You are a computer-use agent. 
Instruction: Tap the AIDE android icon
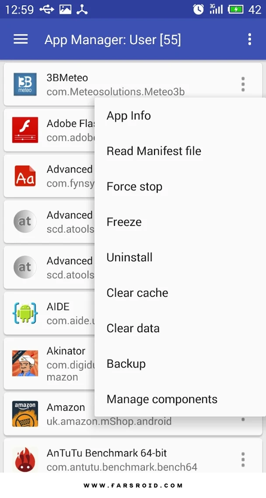(x=25, y=313)
